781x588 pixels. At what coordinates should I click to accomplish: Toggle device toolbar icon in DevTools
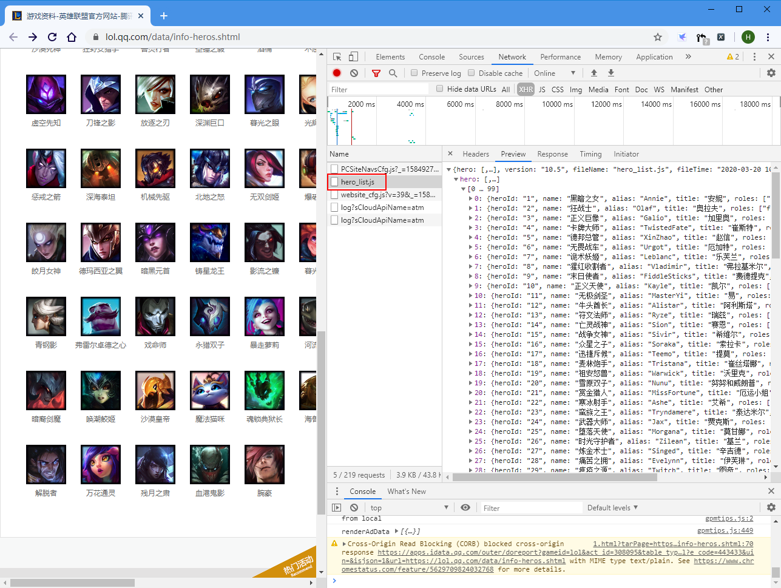(x=353, y=57)
